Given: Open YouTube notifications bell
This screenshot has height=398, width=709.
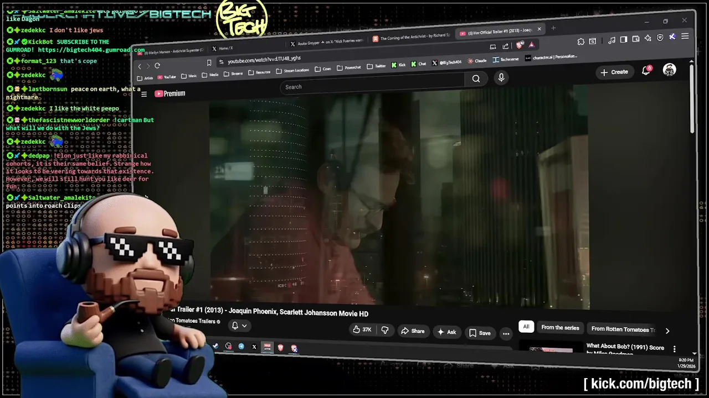Looking at the screenshot, I should (646, 71).
